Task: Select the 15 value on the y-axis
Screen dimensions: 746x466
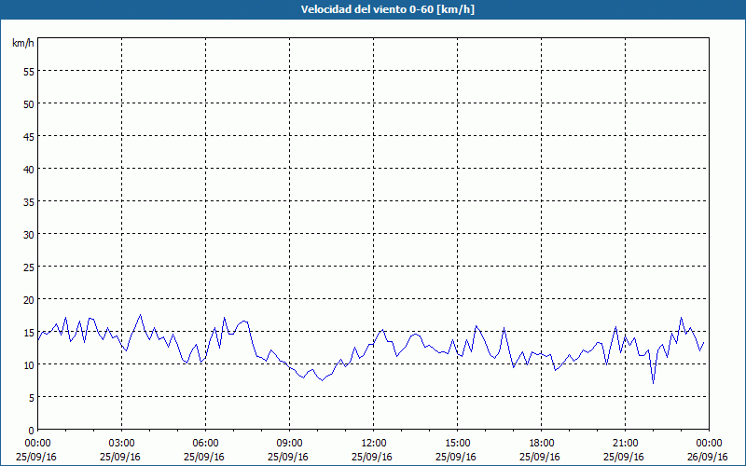Action: (x=29, y=334)
